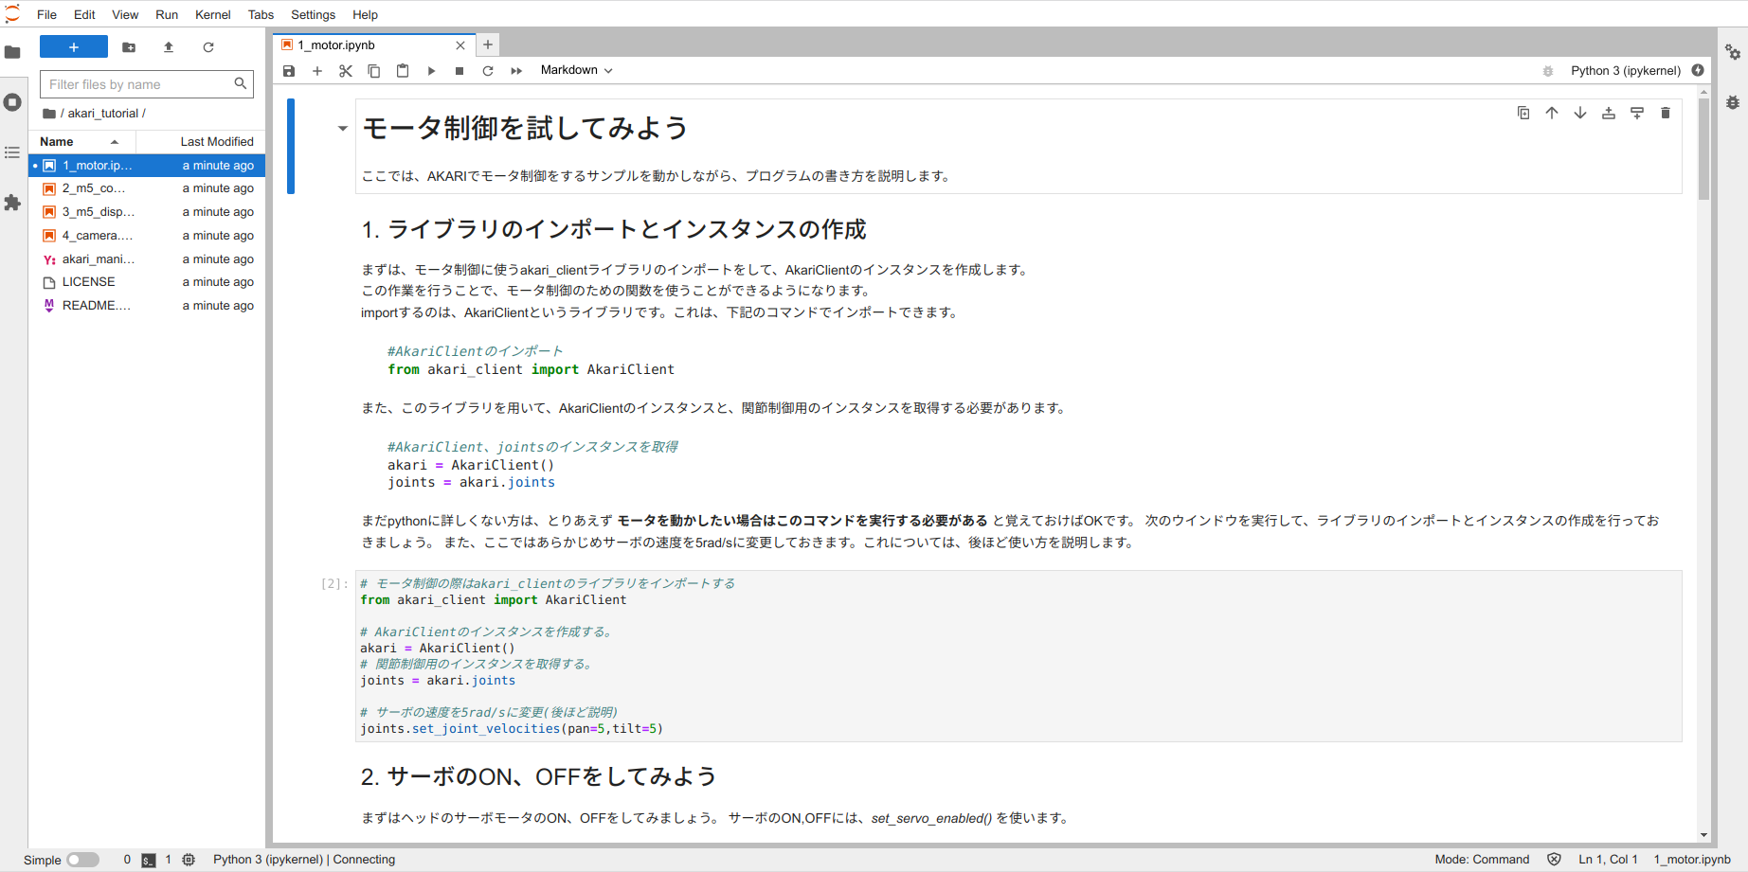The height and width of the screenshot is (872, 1748).
Task: Cut the selected cell with scissors icon
Action: 346,71
